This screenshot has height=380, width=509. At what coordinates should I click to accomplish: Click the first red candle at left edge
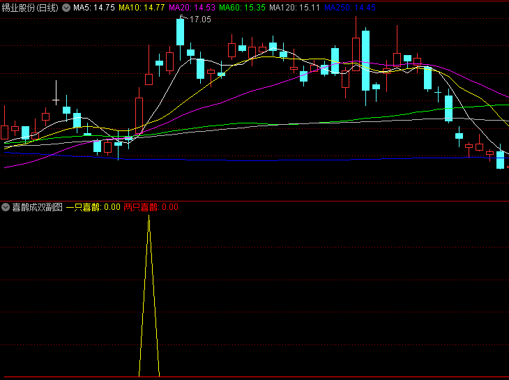click(x=4, y=132)
